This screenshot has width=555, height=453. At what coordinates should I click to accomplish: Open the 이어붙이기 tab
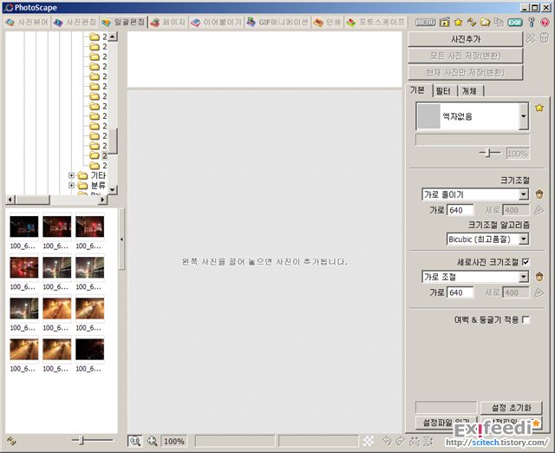[216, 23]
